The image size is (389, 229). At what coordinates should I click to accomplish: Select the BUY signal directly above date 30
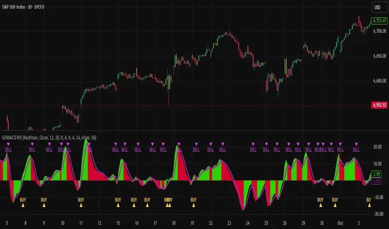pos(321,202)
